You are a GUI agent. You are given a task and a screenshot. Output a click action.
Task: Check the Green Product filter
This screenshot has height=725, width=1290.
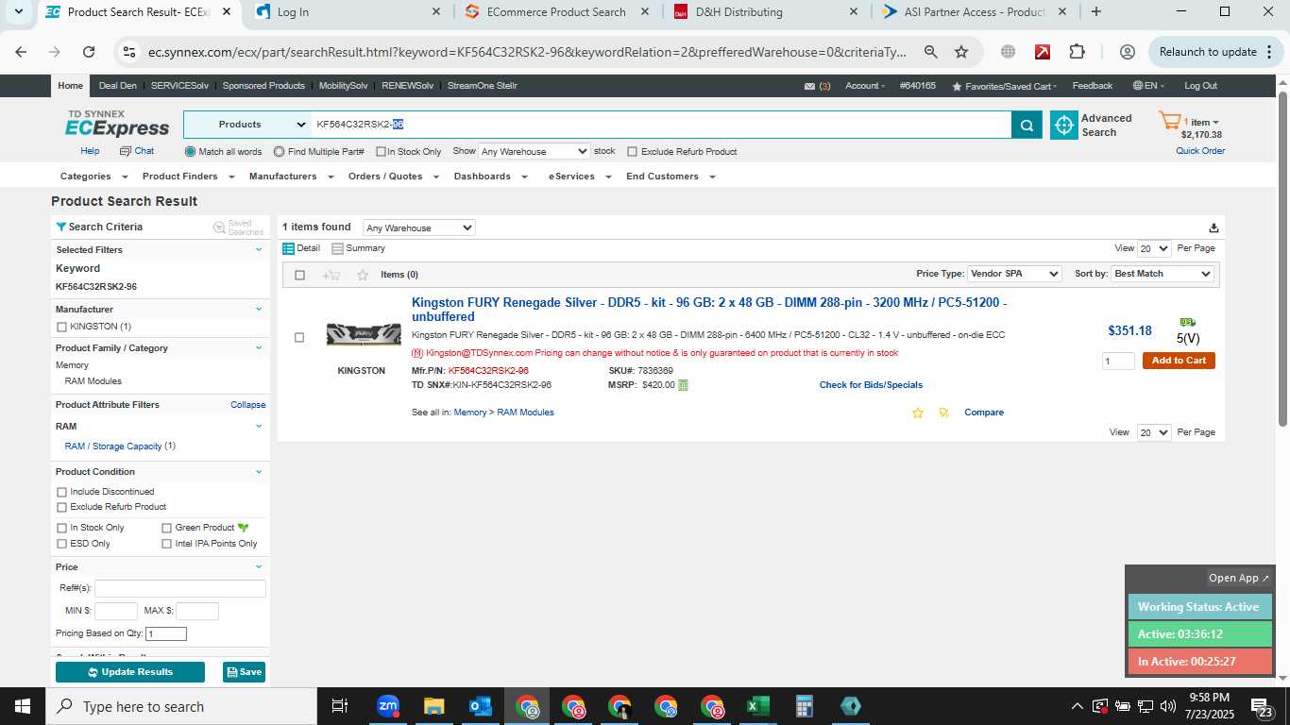tap(167, 528)
